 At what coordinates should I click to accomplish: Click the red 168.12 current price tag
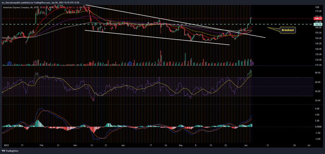click(x=318, y=18)
